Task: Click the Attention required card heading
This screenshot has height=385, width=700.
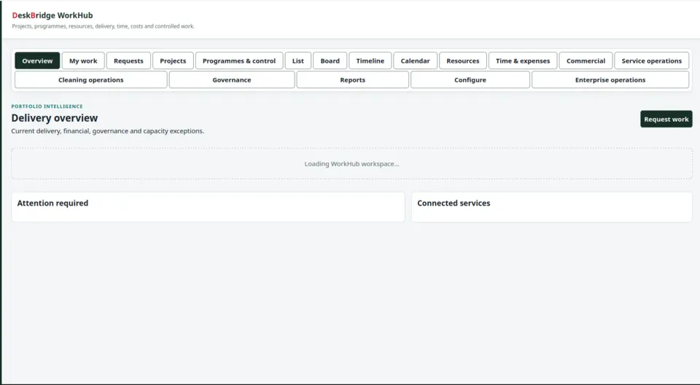Action: coord(52,203)
